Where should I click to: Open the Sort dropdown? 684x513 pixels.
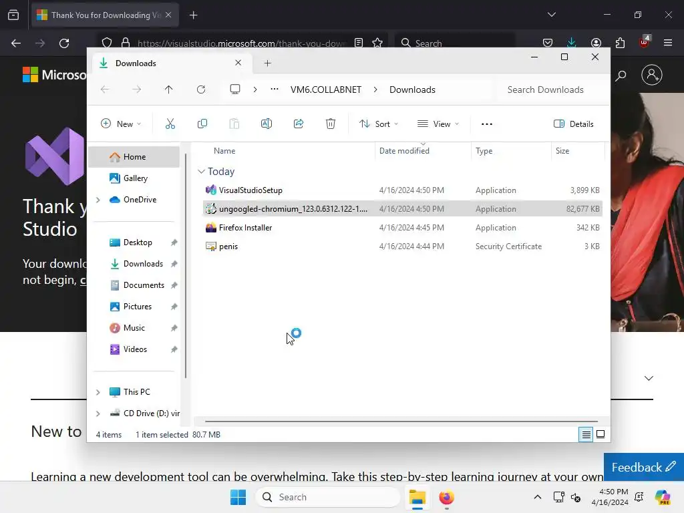(378, 124)
